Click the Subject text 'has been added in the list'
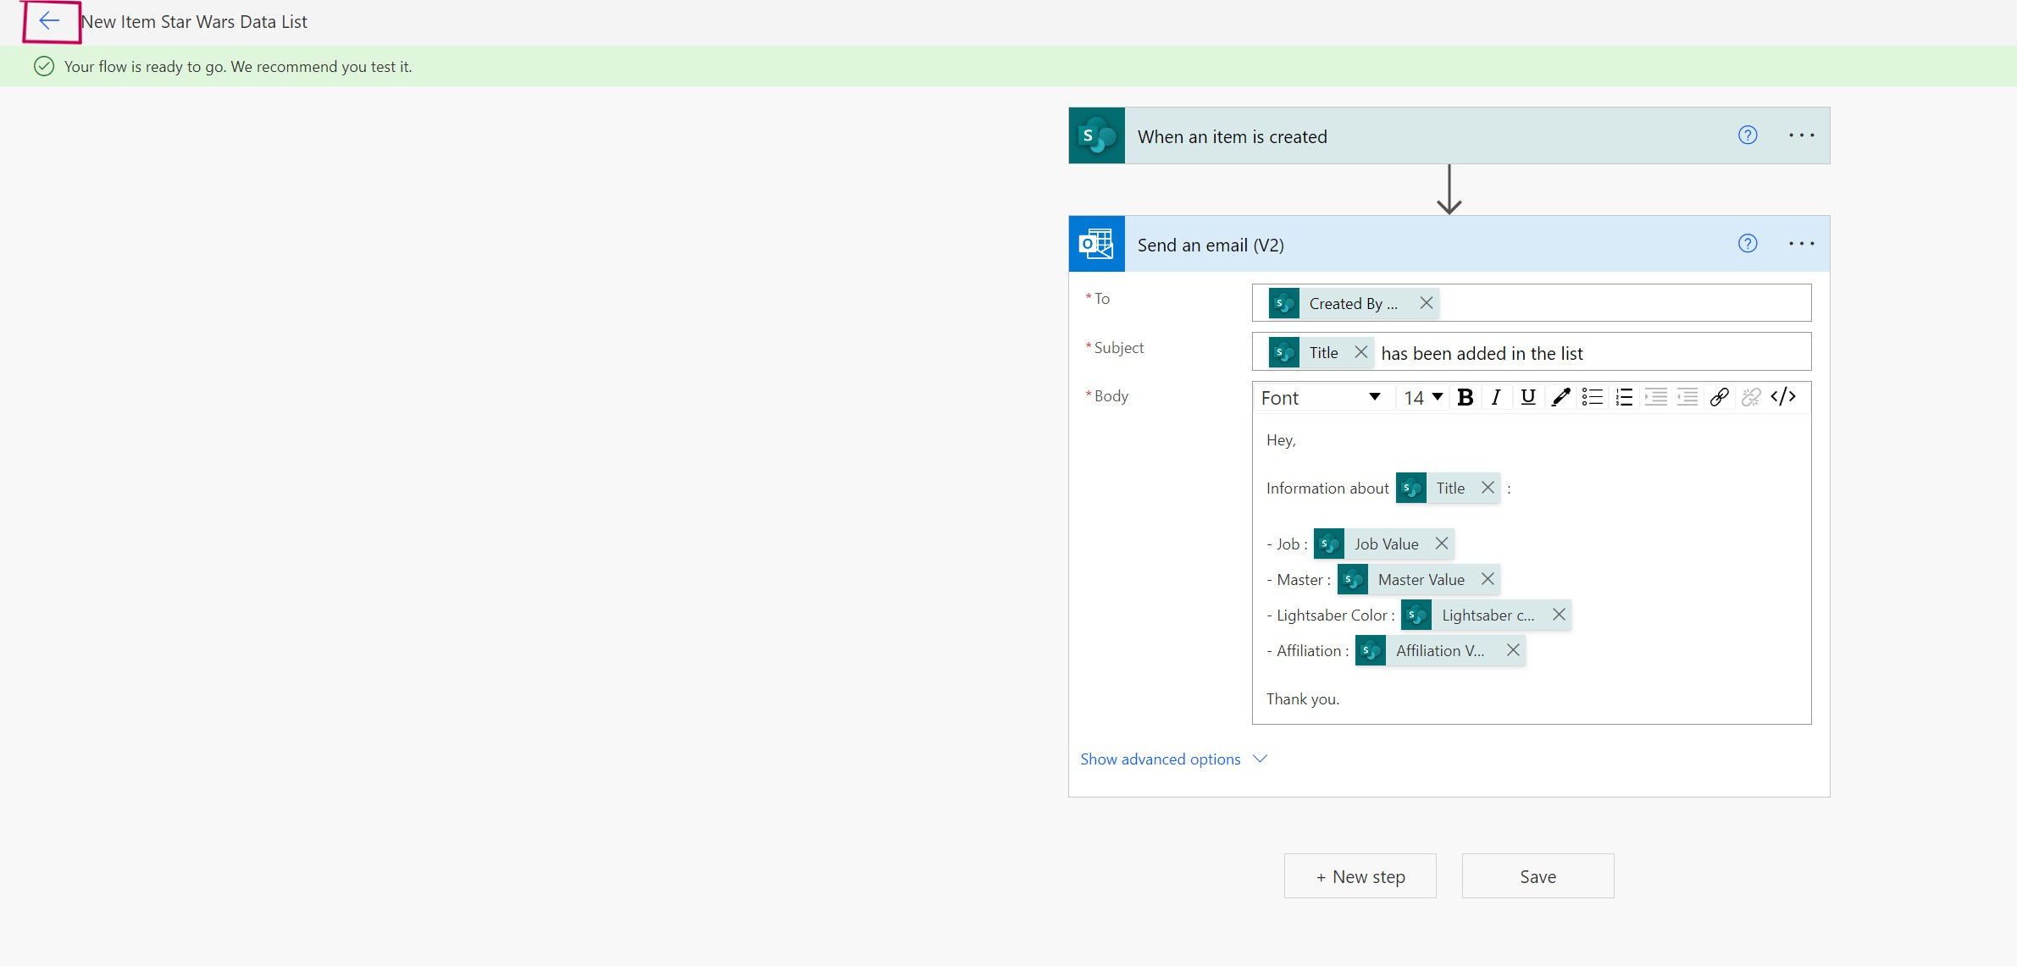This screenshot has width=2017, height=966. coord(1482,353)
